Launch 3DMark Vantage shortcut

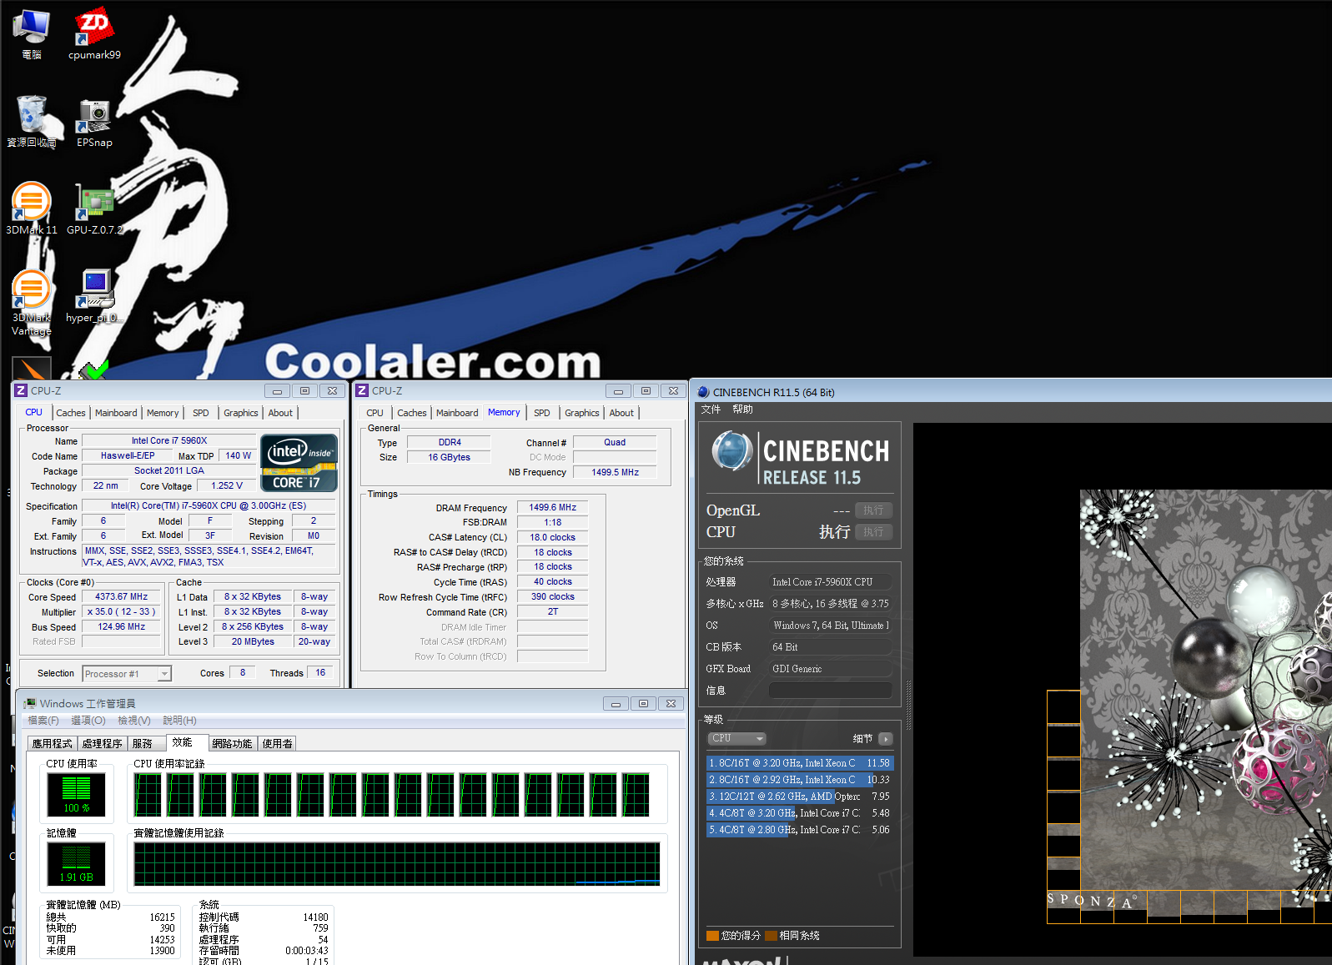32,302
